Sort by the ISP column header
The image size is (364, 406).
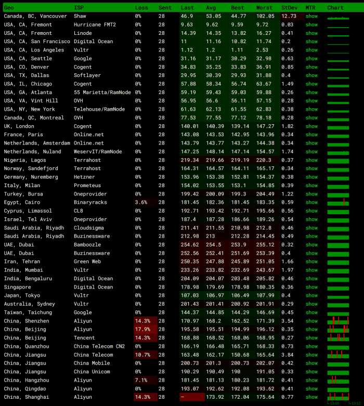click(x=79, y=8)
